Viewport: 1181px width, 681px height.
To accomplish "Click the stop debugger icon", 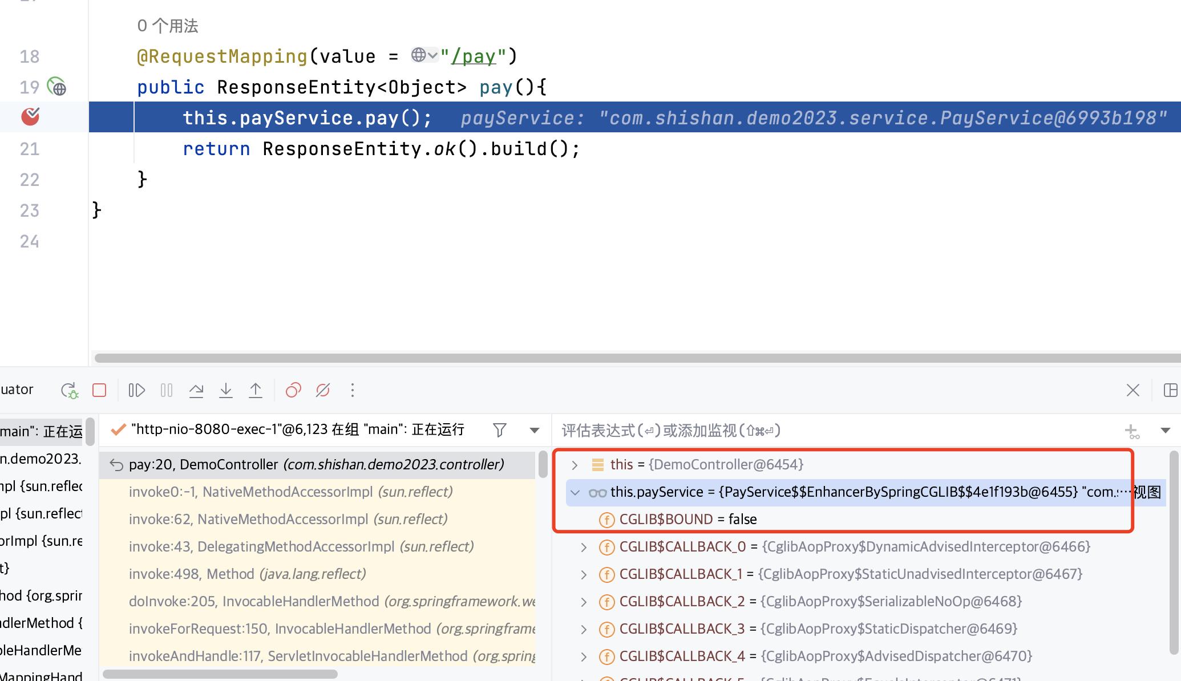I will (x=99, y=390).
